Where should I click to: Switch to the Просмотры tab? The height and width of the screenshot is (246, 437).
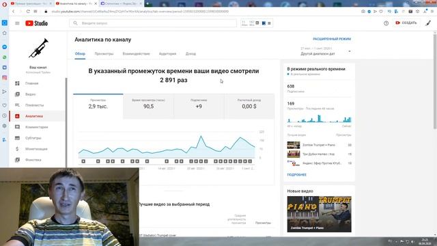pos(104,53)
